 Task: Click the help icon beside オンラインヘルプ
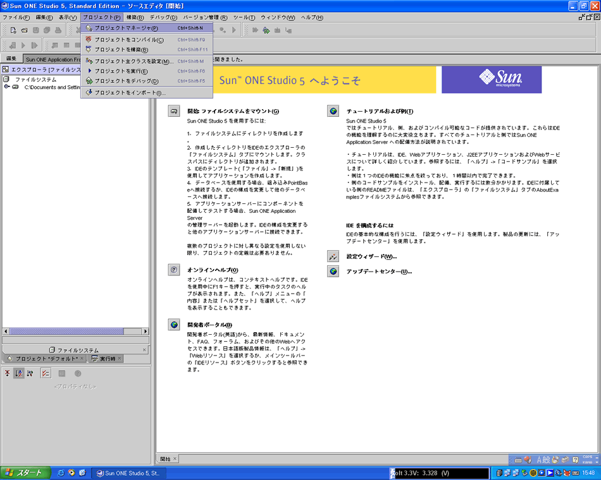click(174, 270)
